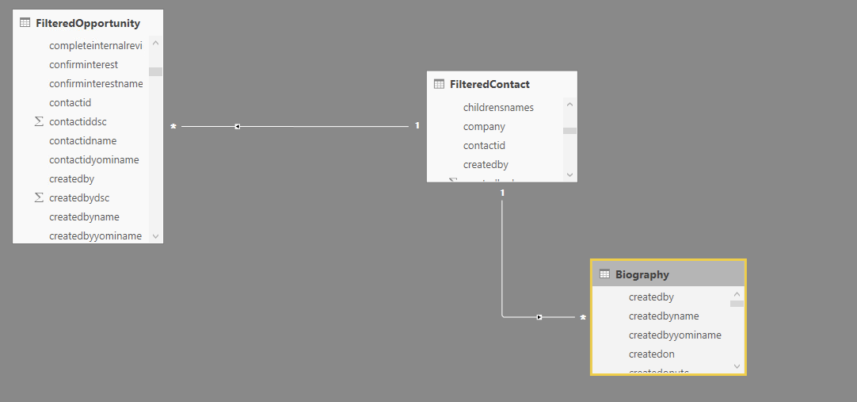Click scroll down arrow in Biography table
Screen dimensions: 857x402
click(737, 366)
